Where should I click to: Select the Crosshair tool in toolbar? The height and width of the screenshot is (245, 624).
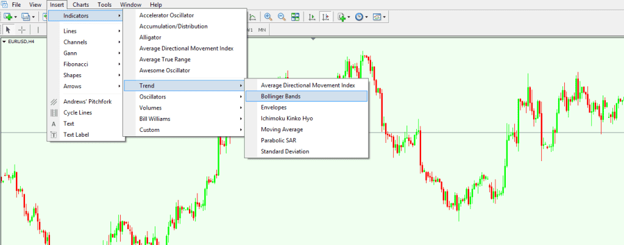point(23,29)
